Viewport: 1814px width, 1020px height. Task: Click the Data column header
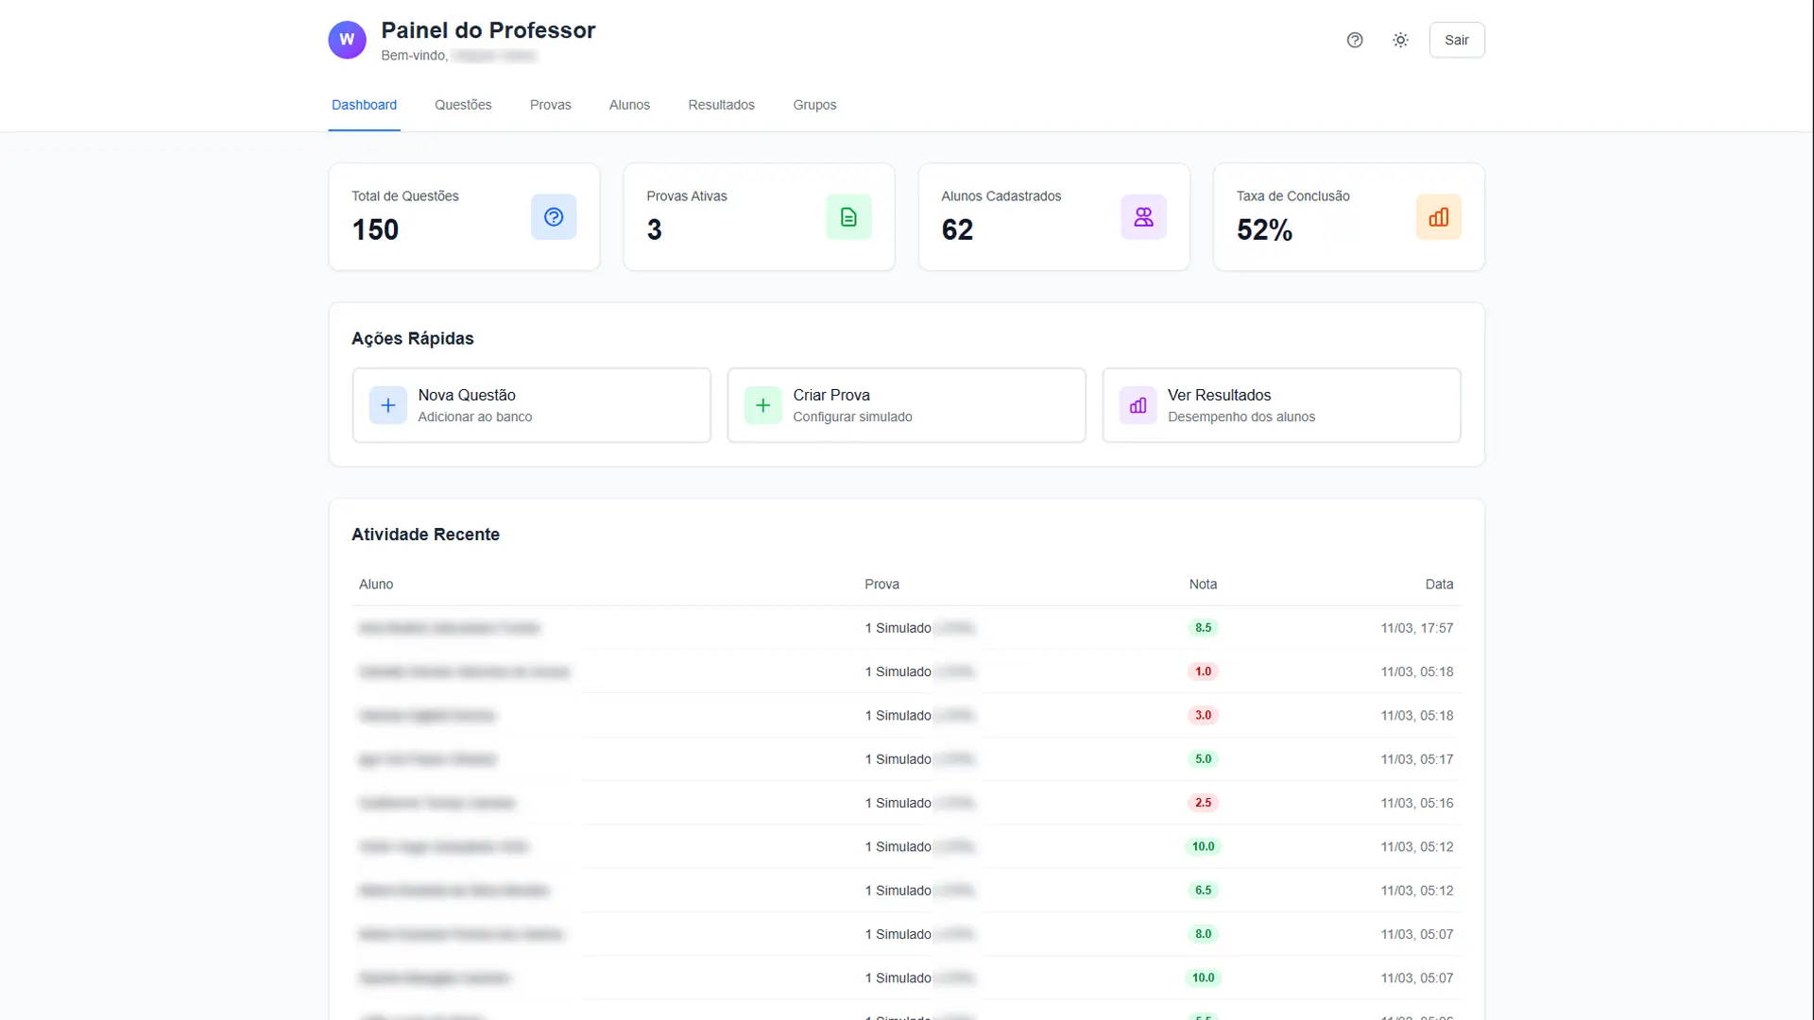(x=1439, y=585)
